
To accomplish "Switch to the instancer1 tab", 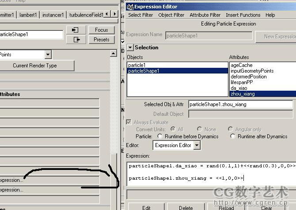I will (53, 15).
